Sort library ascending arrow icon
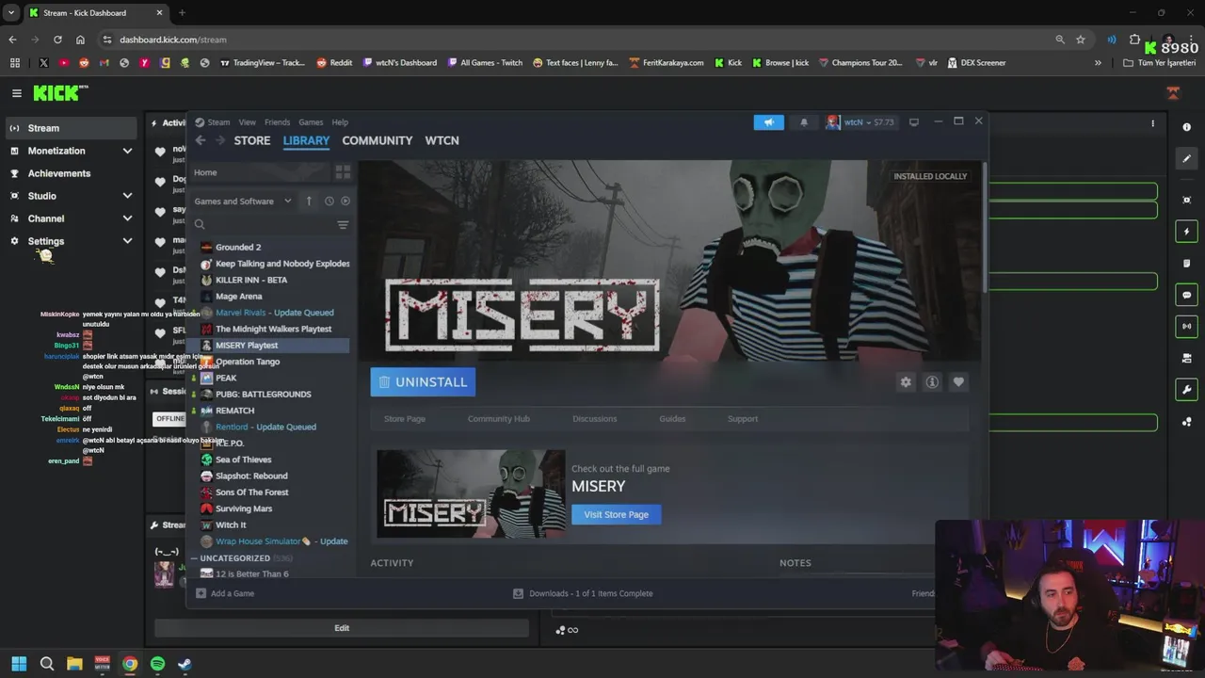The height and width of the screenshot is (678, 1205). 309,201
